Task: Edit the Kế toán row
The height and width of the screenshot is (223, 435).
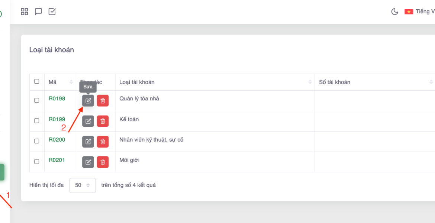Action: (x=88, y=121)
